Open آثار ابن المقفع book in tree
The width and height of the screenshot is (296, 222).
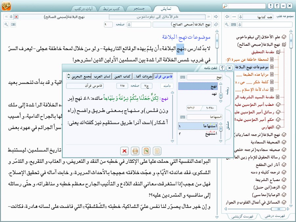click(x=268, y=165)
